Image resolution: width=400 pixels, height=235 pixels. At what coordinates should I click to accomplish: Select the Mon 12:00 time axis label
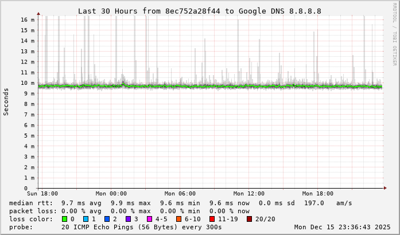tap(249, 194)
